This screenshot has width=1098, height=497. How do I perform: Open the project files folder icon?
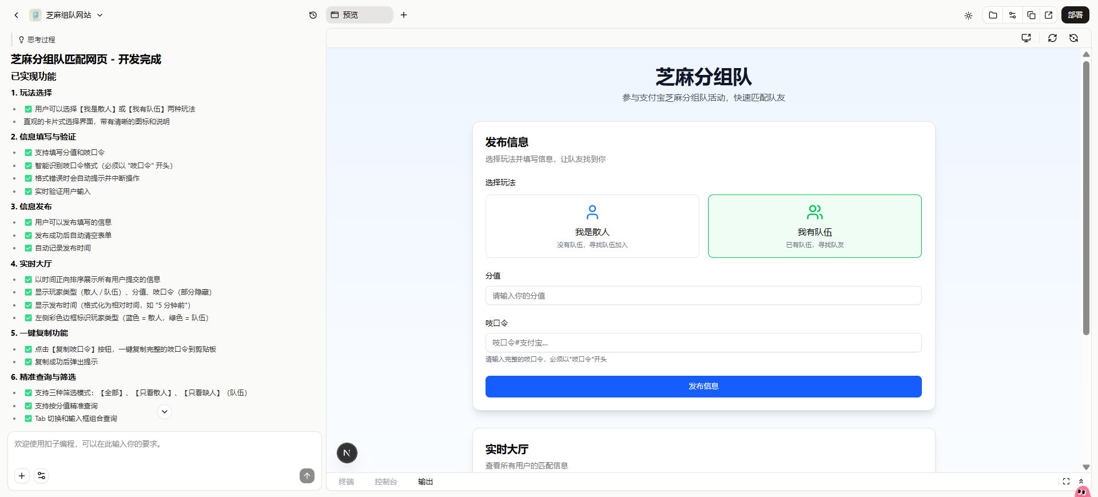coord(993,15)
